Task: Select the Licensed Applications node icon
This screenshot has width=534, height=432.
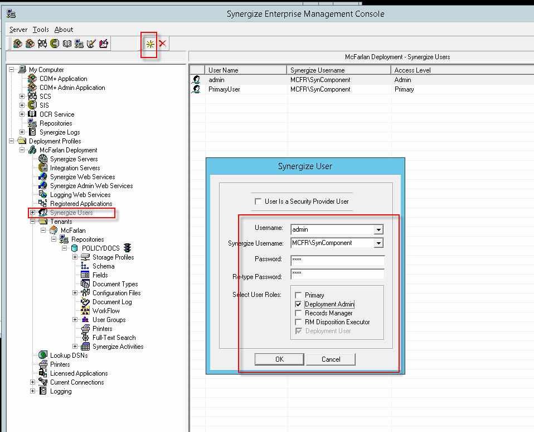Action: 43,373
